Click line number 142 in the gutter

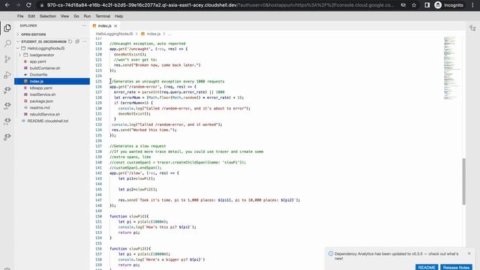(x=98, y=173)
